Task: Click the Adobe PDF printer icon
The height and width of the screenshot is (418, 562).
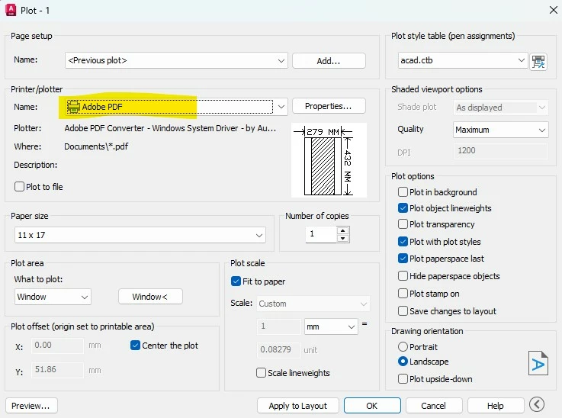Action: click(x=73, y=107)
